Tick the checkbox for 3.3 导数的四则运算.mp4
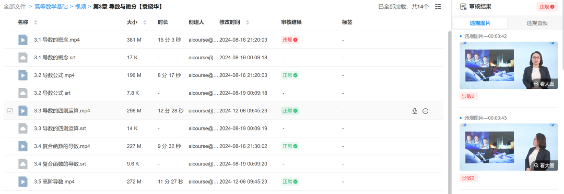The width and height of the screenshot is (564, 194). click(10, 111)
